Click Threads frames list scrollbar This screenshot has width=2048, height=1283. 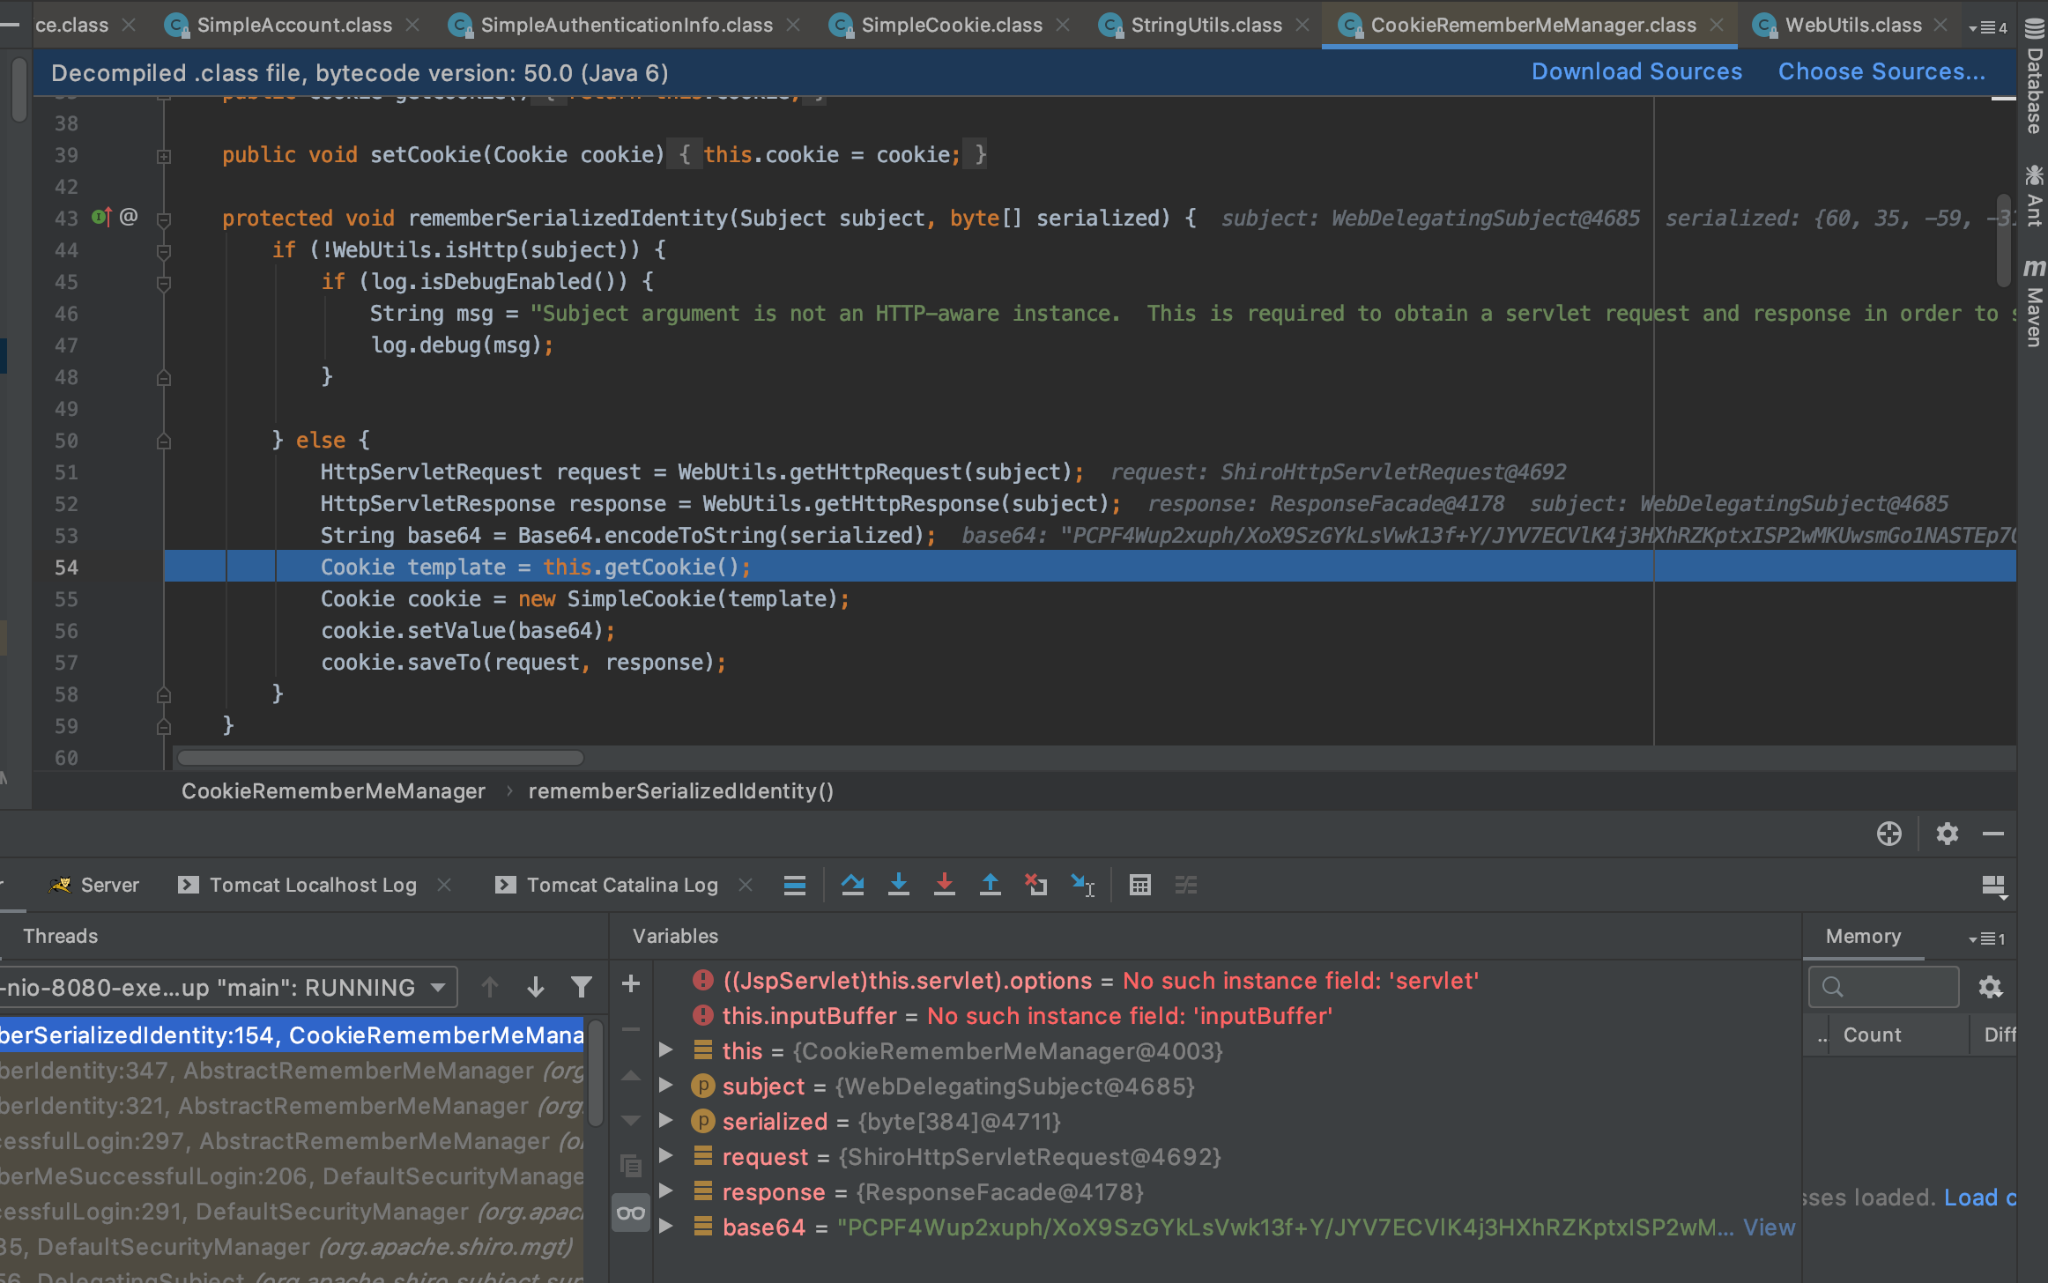pyautogui.click(x=597, y=1072)
